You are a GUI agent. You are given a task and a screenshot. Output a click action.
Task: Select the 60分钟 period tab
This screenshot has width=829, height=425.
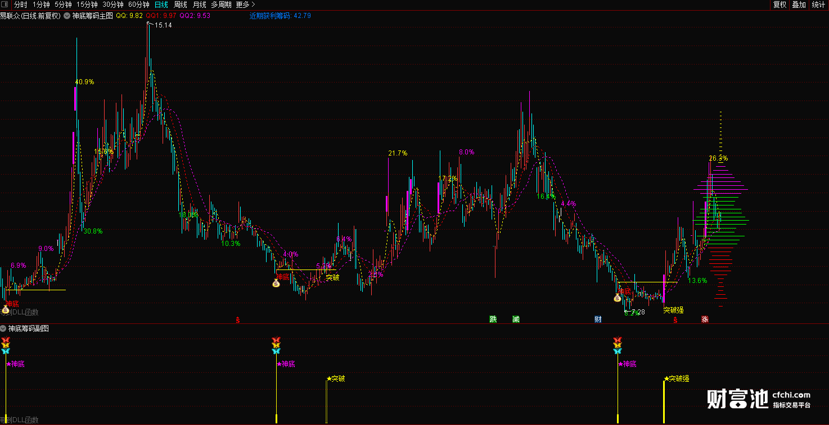(139, 4)
